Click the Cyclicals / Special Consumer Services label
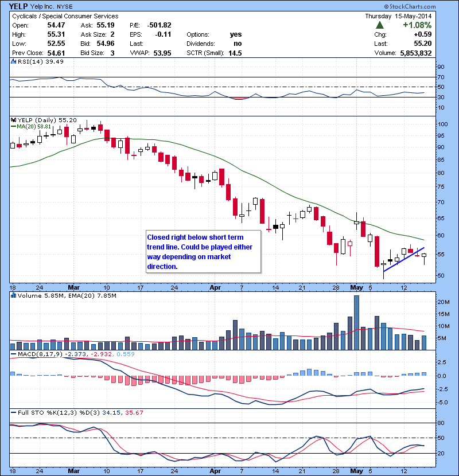Viewport: 459px width, 476px height. coord(65,16)
